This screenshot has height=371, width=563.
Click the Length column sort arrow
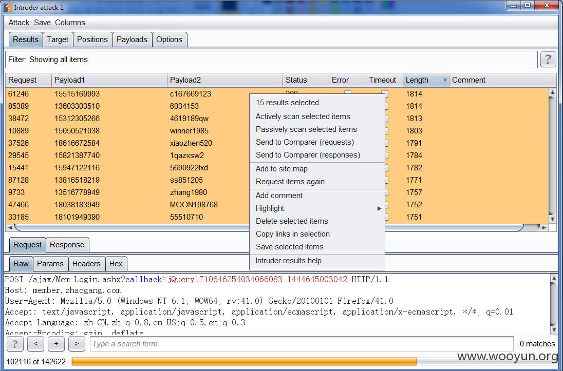[x=445, y=80]
